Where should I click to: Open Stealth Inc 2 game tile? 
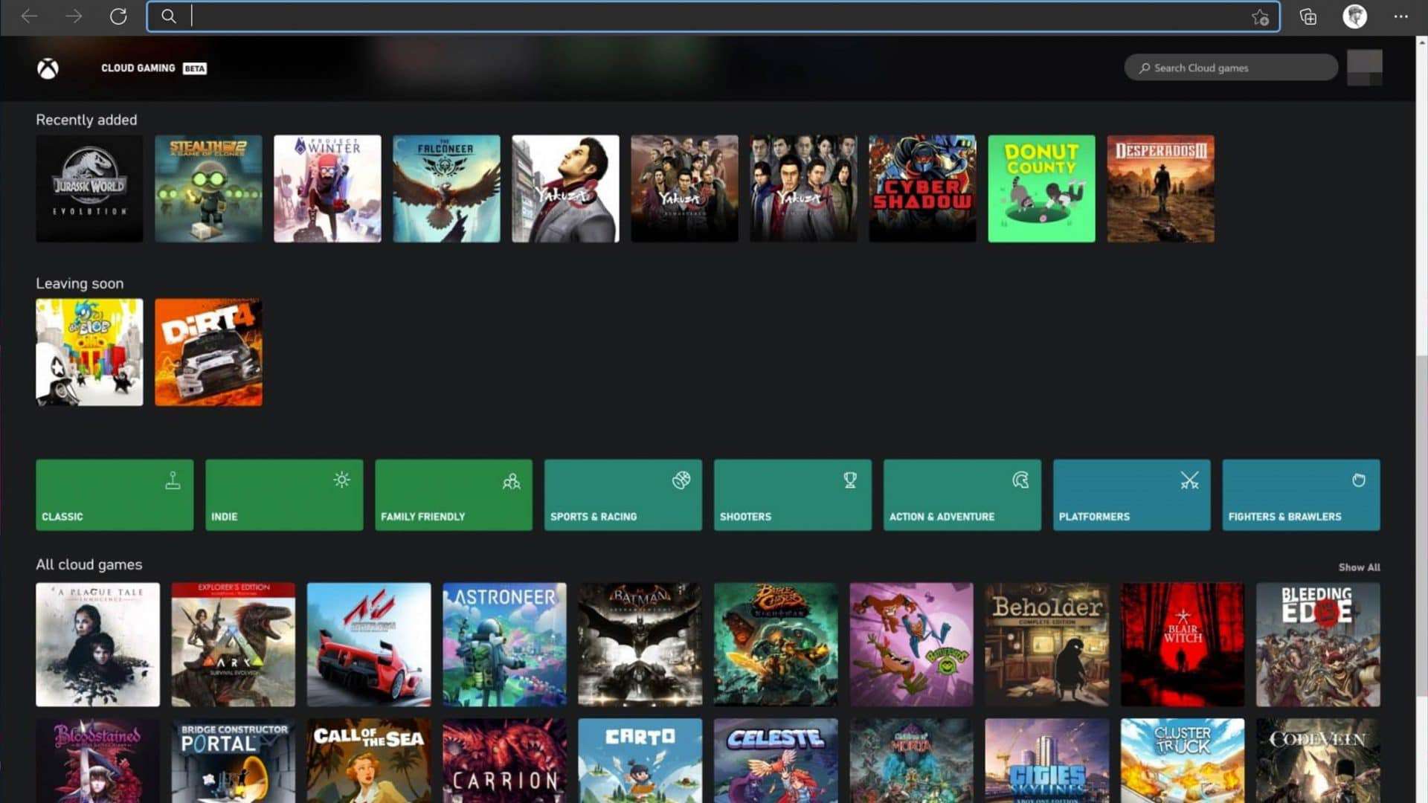click(208, 188)
